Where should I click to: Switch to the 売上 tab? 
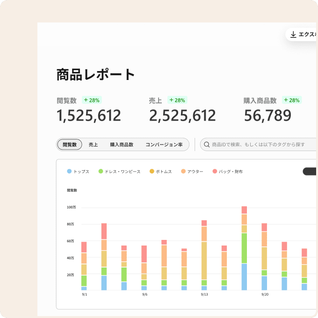93,145
